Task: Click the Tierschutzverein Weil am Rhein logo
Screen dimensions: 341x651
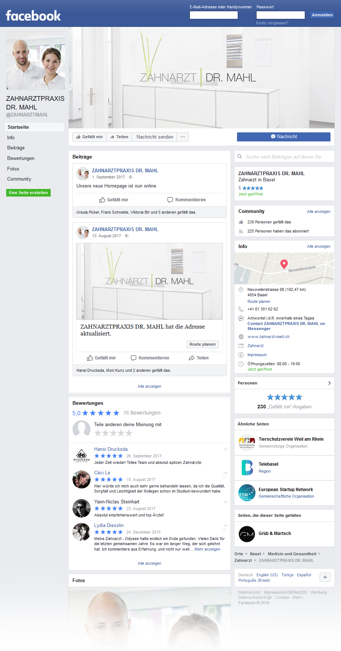Action: (247, 443)
